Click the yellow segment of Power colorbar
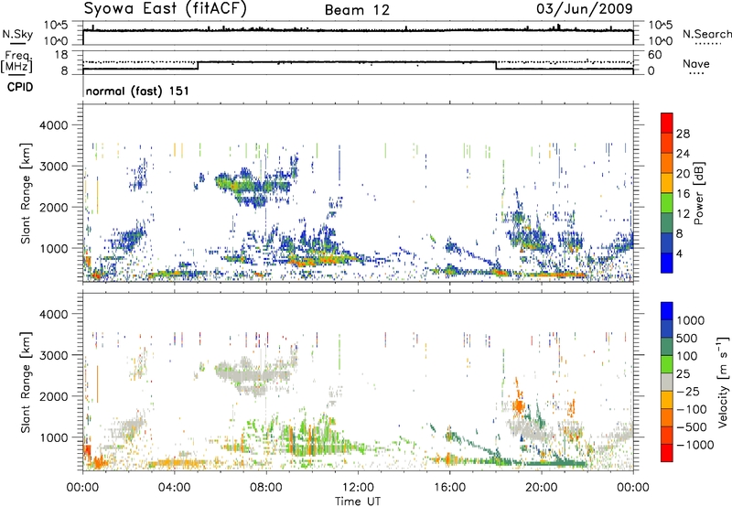The image size is (732, 507). click(x=667, y=182)
